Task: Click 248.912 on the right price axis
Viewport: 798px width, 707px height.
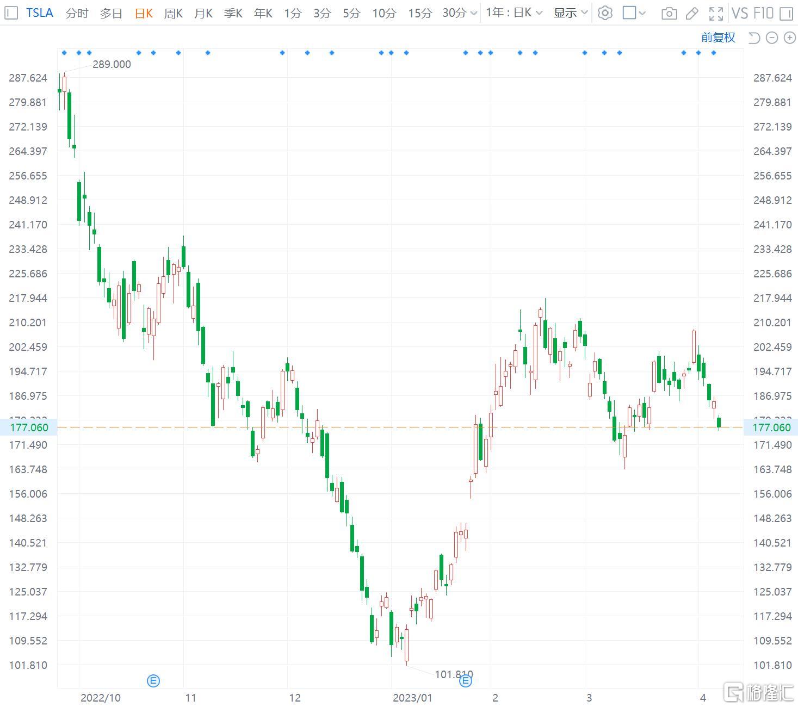Action: (x=772, y=200)
